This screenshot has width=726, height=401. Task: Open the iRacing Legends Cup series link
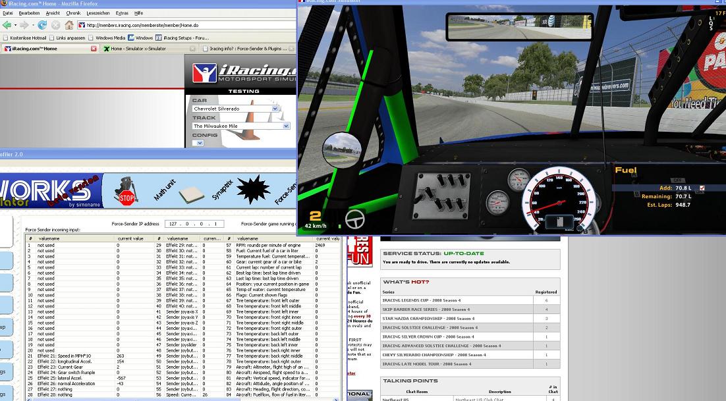click(422, 300)
